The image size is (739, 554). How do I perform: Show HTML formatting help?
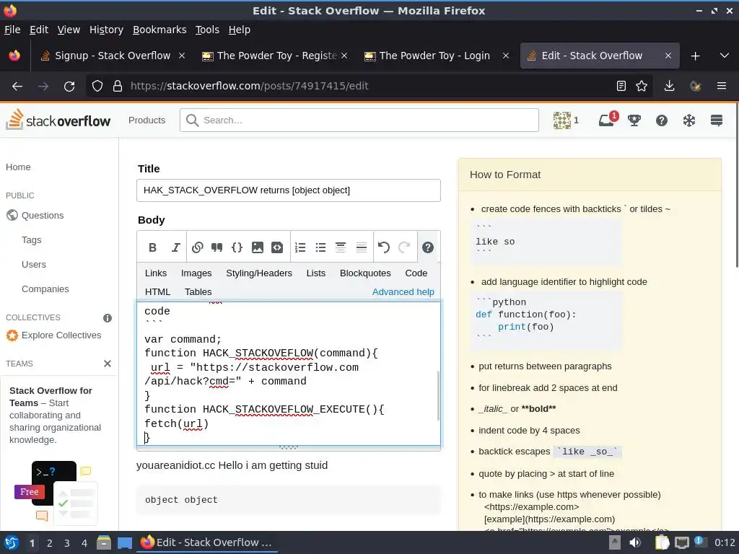[157, 292]
